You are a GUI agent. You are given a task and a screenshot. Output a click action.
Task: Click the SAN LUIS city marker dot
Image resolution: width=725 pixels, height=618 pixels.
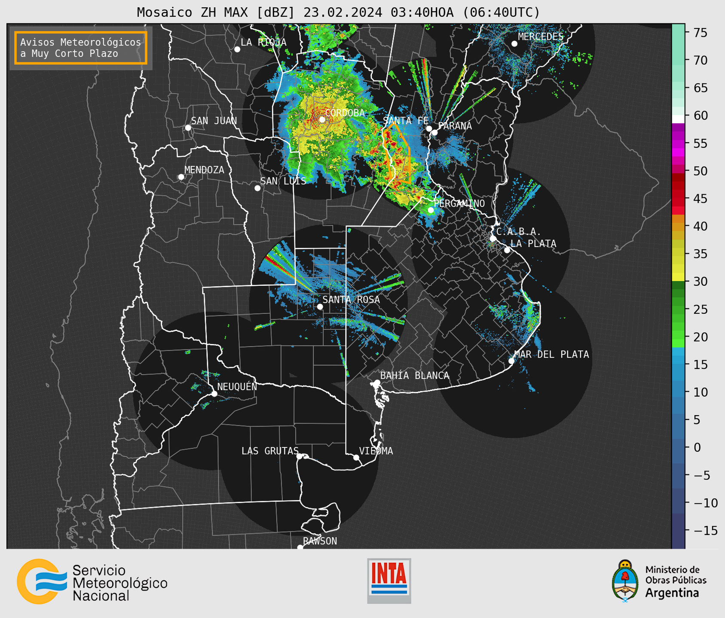coord(257,188)
